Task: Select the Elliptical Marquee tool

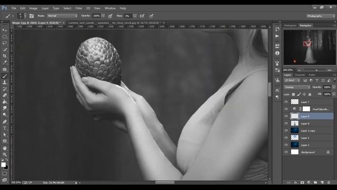Action: point(5,36)
